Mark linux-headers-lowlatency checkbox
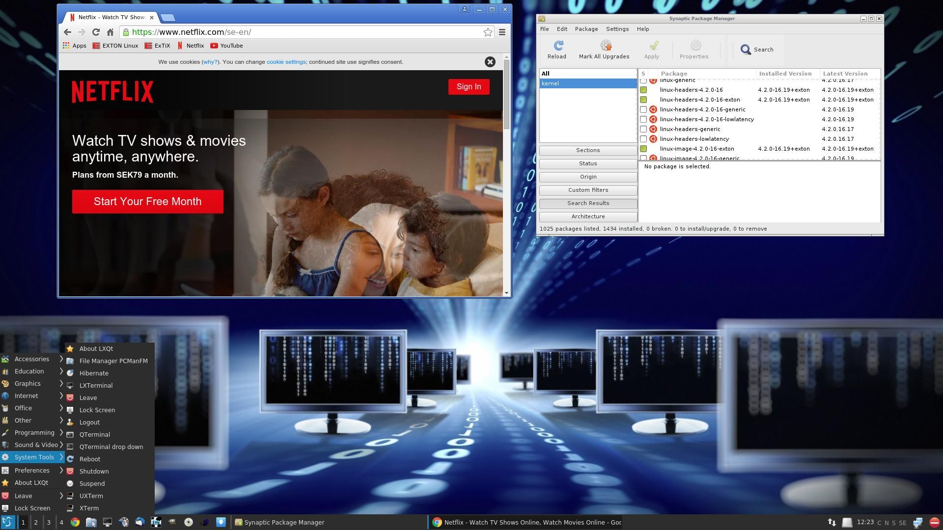This screenshot has height=530, width=943. point(643,139)
